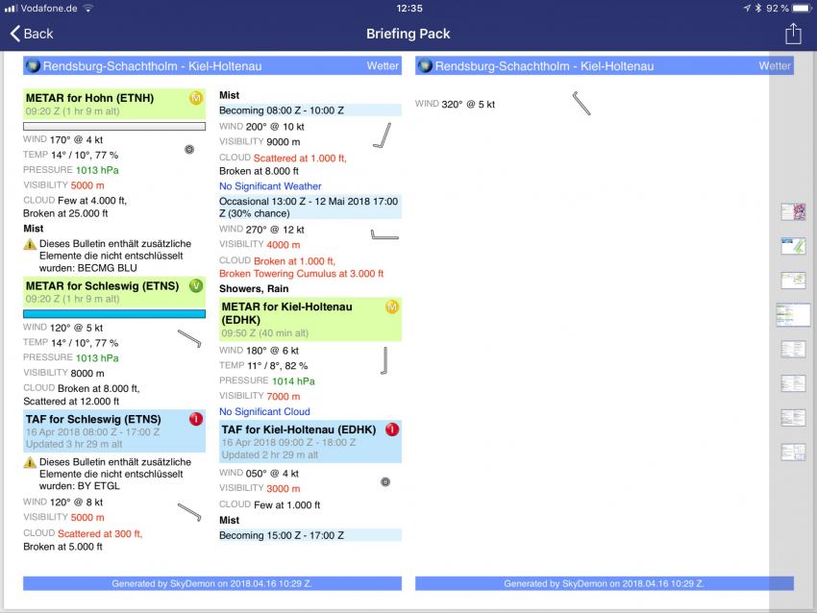This screenshot has width=817, height=613.
Task: Tap the back chevron arrow
Action: click(x=15, y=34)
